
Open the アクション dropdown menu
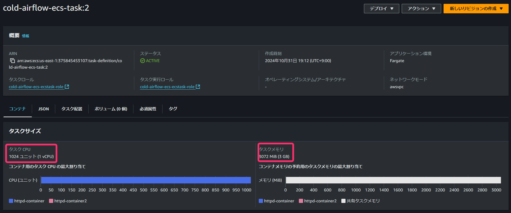tap(421, 9)
